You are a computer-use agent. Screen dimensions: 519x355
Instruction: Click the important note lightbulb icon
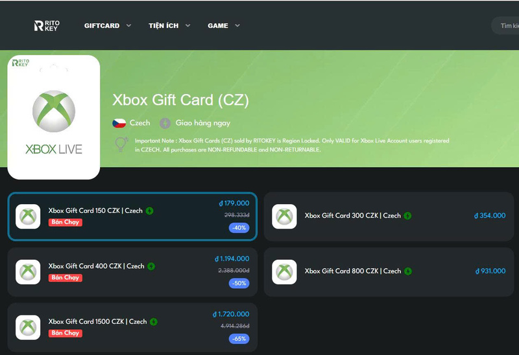pyautogui.click(x=121, y=144)
